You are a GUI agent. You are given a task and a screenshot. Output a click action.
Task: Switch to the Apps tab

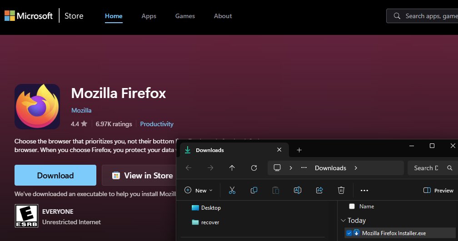pyautogui.click(x=149, y=16)
